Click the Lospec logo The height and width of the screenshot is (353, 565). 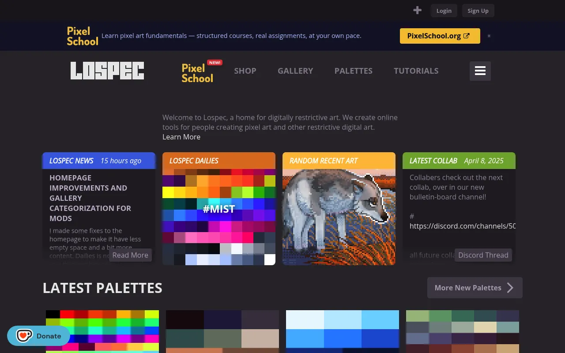107,71
